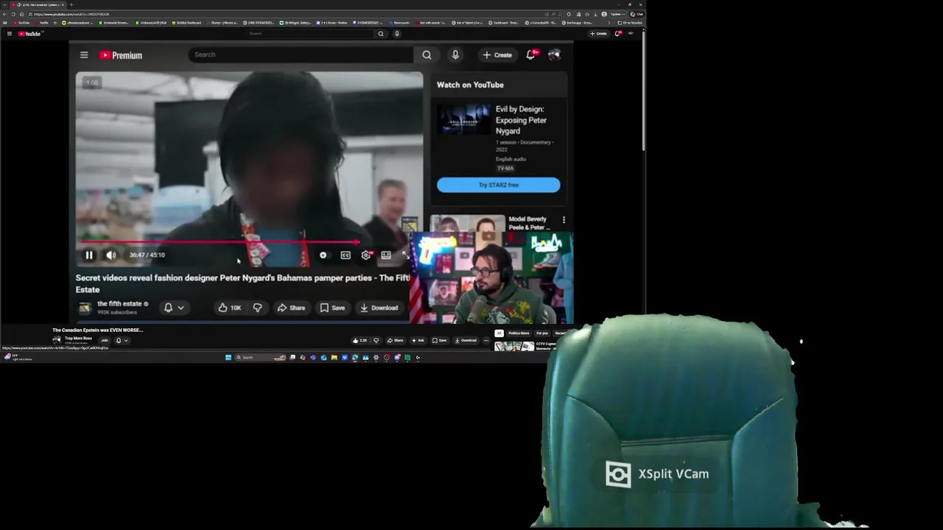Download The Canadian Epstein video
This screenshot has width=943, height=530.
pos(466,340)
